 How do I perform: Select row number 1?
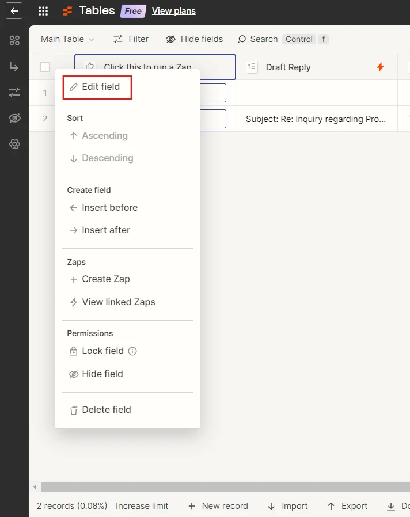(45, 93)
